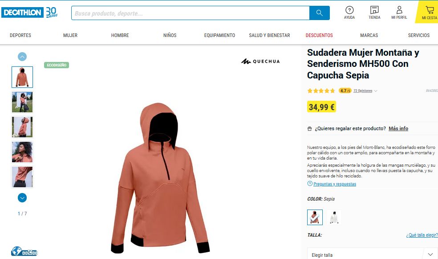Open the Mi Perfil account icon
This screenshot has width=438, height=259.
[399, 12]
